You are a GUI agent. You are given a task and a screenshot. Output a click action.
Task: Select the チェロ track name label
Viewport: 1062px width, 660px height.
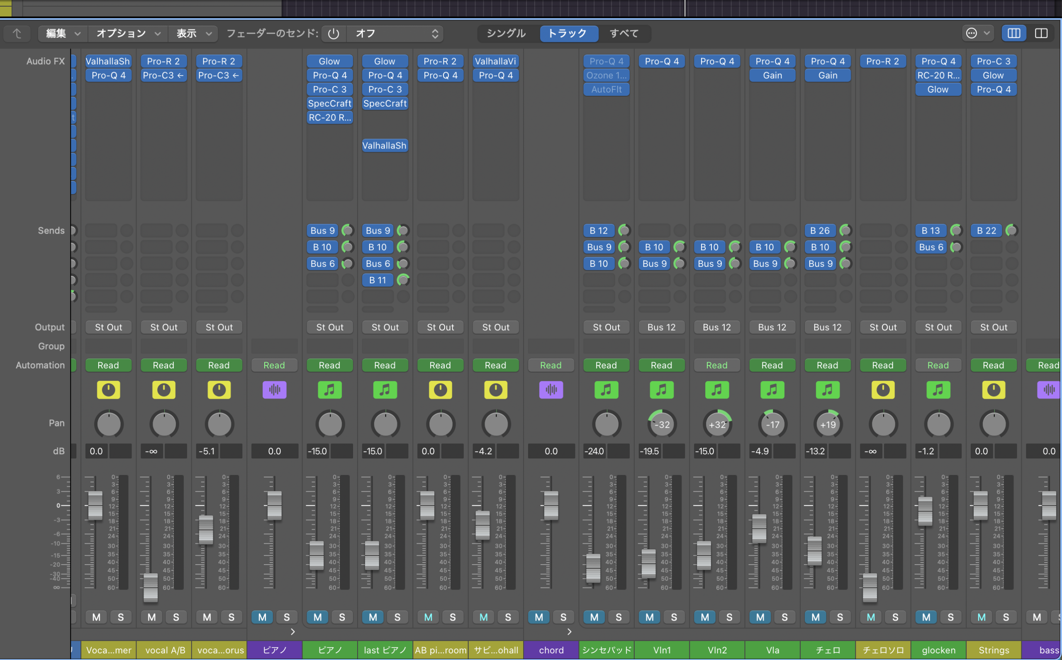pyautogui.click(x=828, y=650)
